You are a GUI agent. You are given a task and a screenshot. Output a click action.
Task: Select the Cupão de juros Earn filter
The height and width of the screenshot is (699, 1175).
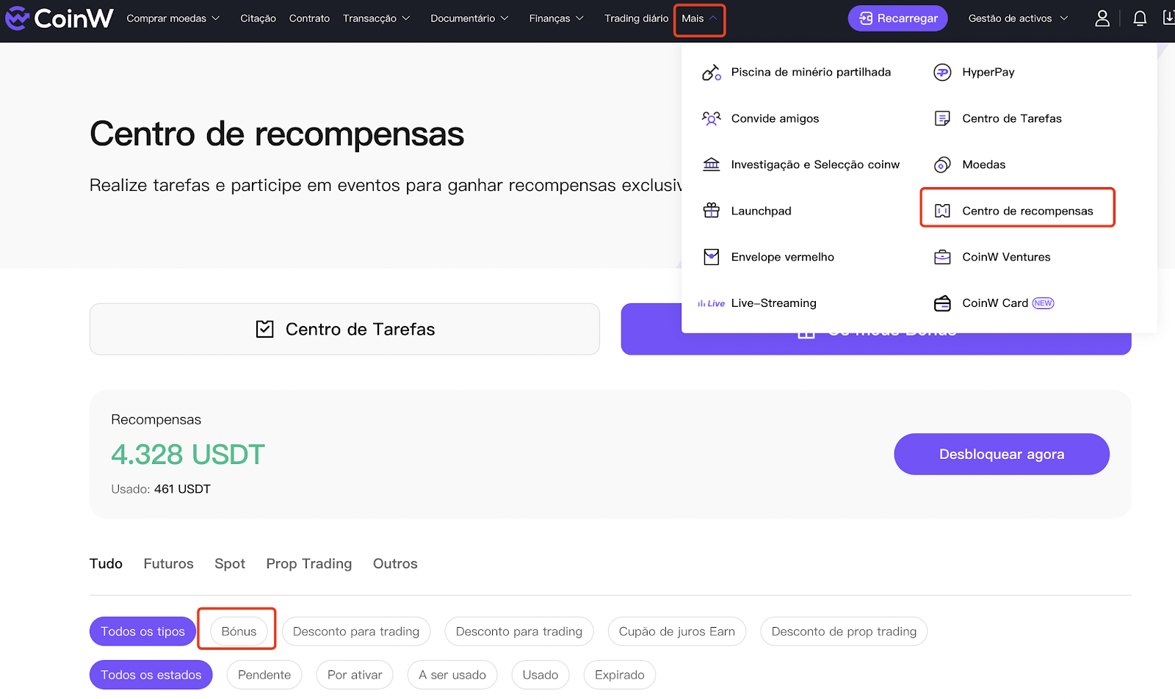[x=676, y=631]
